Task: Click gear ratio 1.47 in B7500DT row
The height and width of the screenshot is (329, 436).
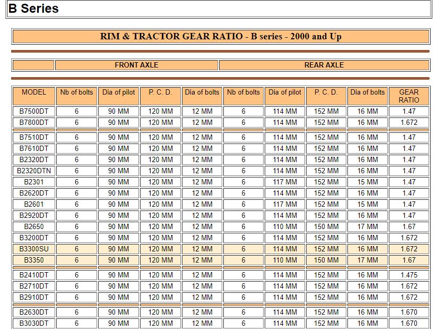Action: pos(409,112)
